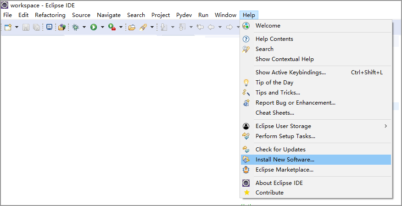
Task: Expand the Previous Annotation dropdown arrow
Action: 191,27
